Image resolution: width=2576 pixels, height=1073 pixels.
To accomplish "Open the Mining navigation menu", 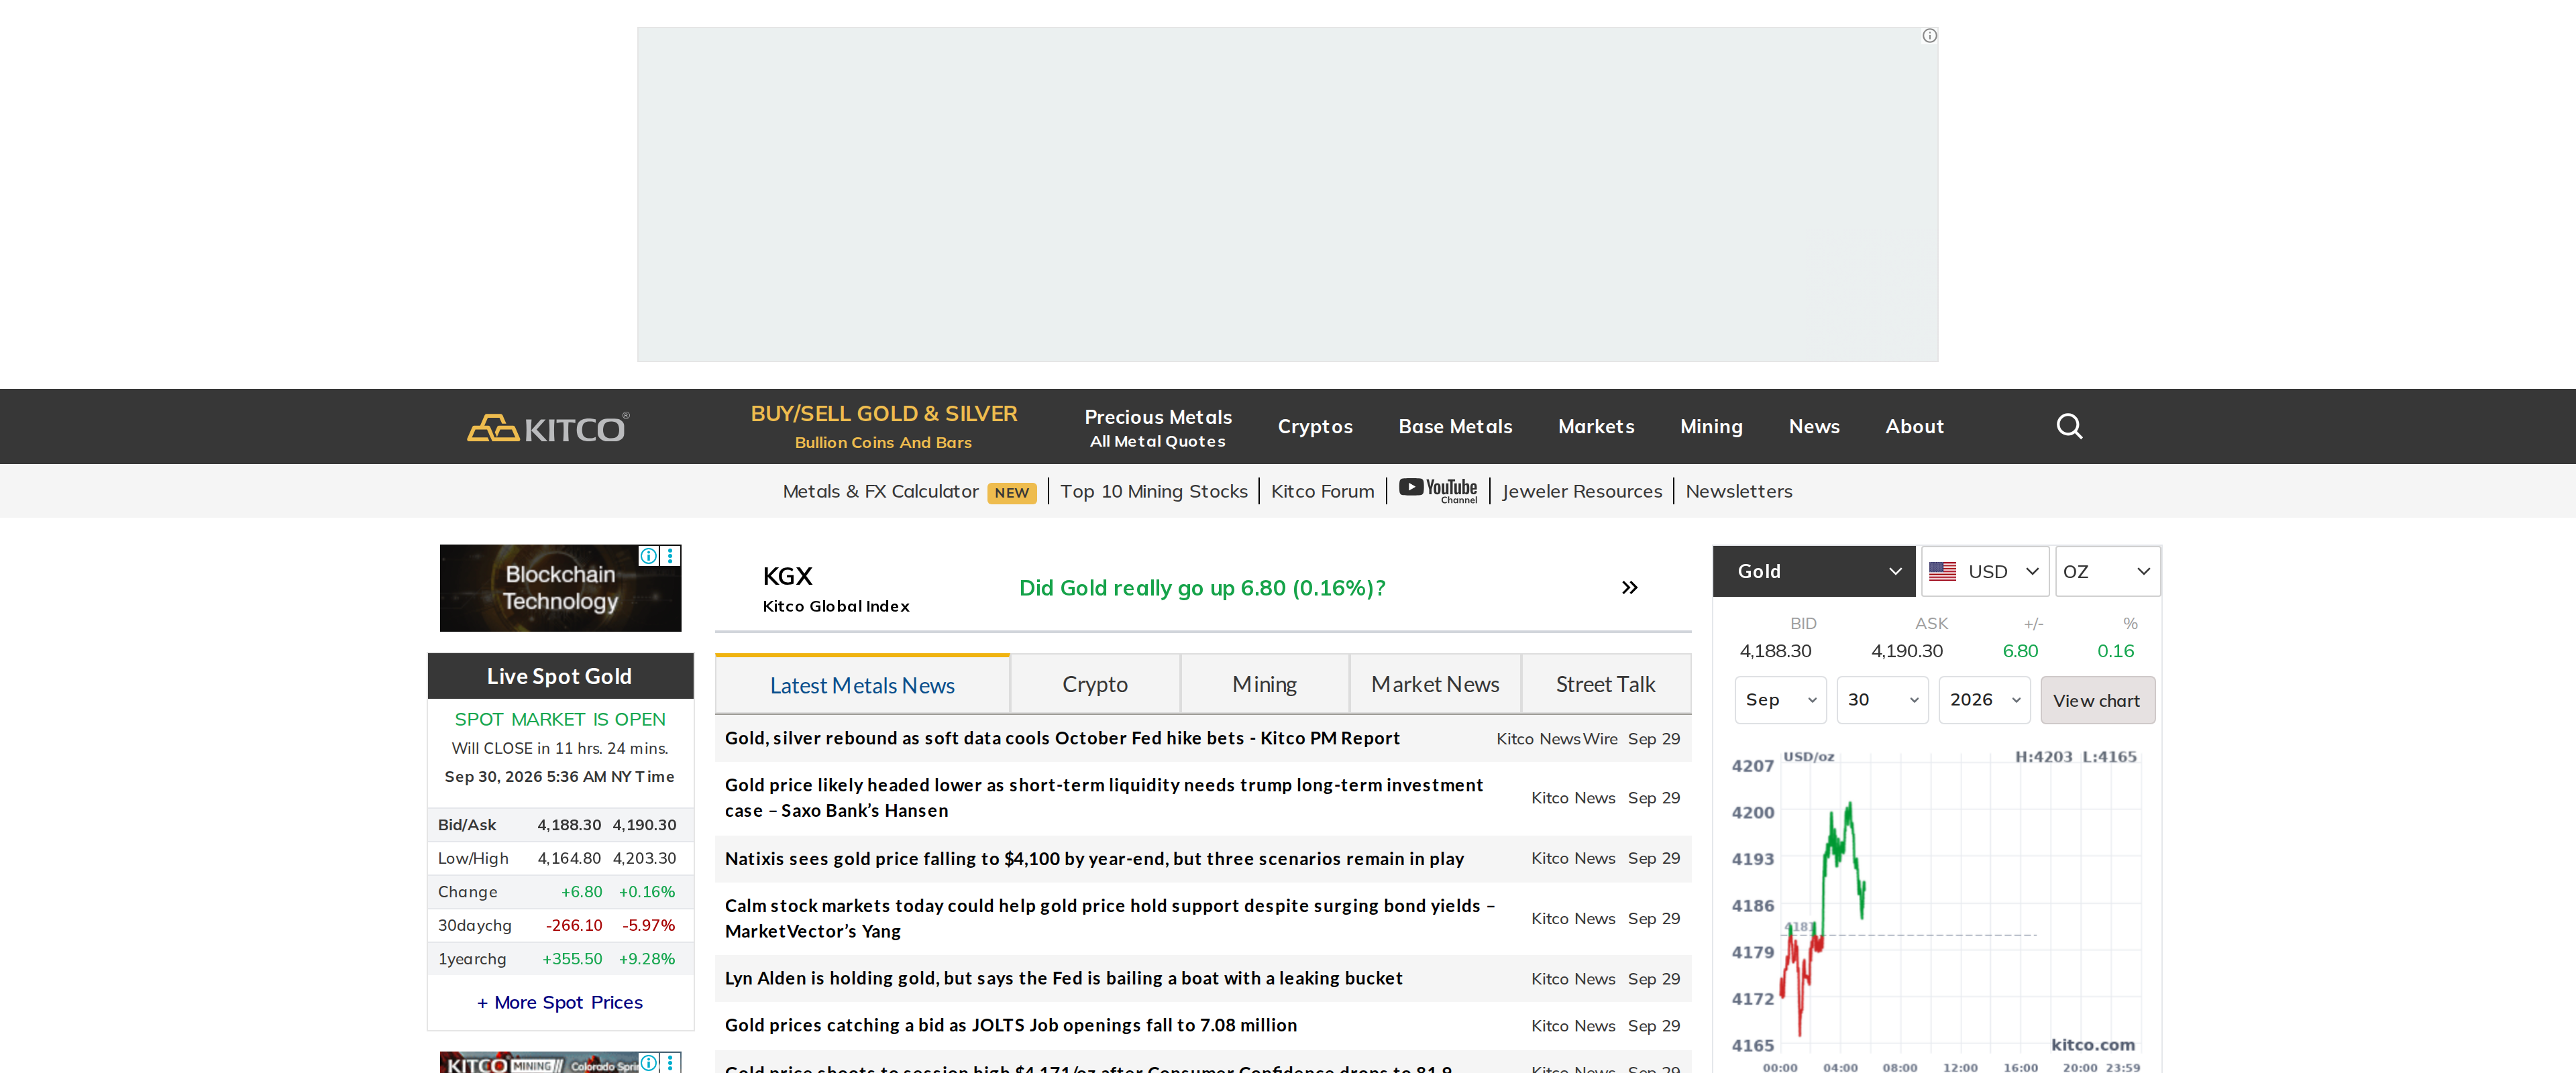I will click(x=1711, y=427).
